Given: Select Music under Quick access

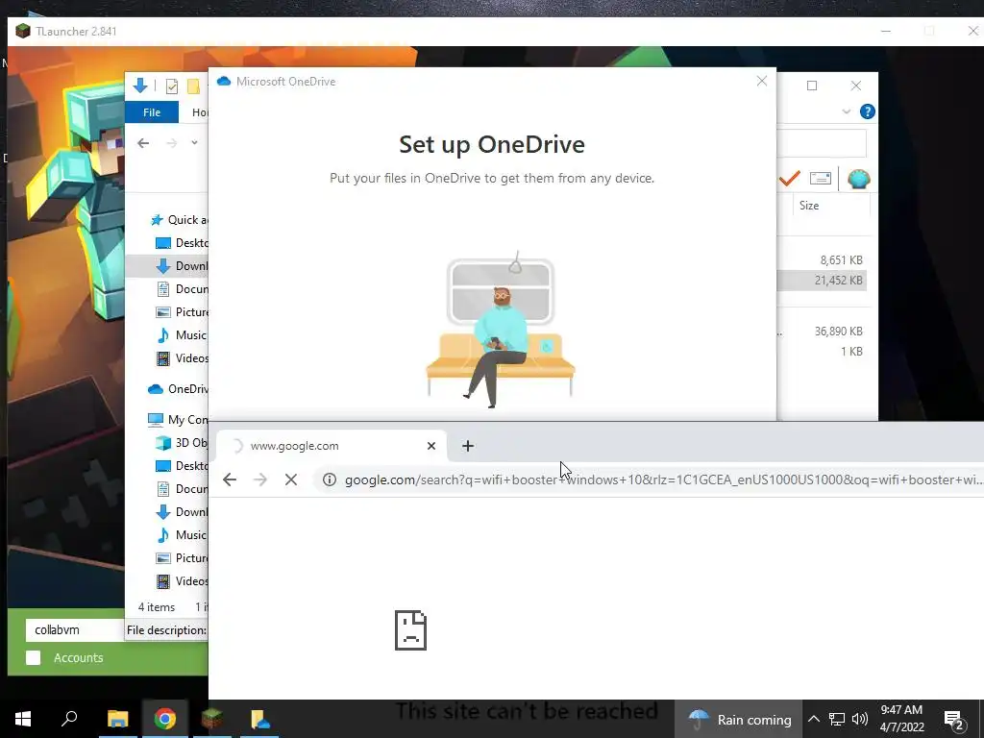Looking at the screenshot, I should [182, 335].
